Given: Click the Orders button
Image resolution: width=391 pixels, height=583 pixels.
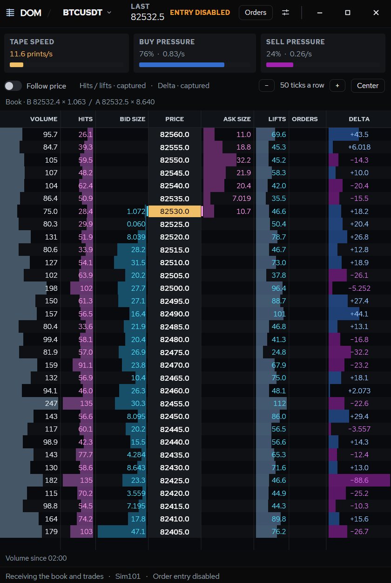Looking at the screenshot, I should tap(256, 13).
